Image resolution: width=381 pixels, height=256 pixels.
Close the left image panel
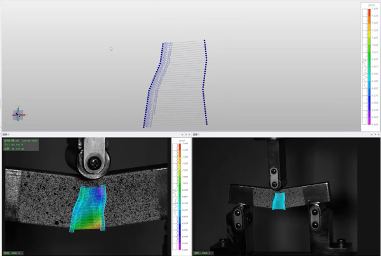188,135
